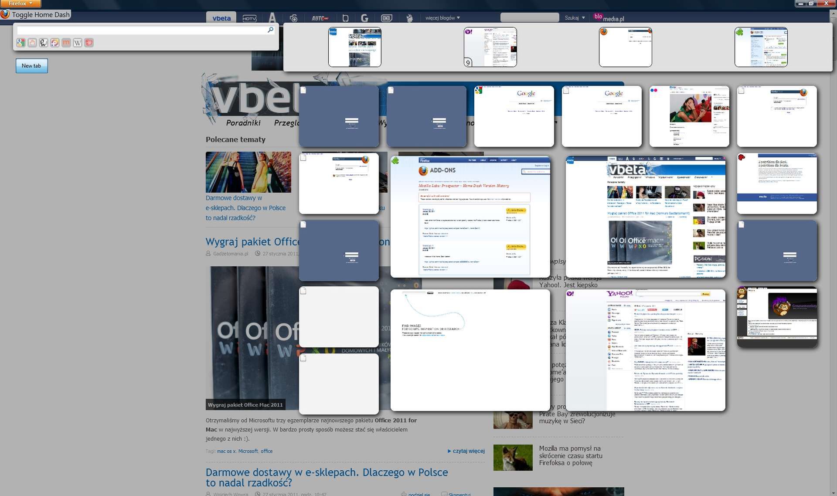Open the Flickr page thumbnail
The width and height of the screenshot is (837, 496).
[x=689, y=116]
